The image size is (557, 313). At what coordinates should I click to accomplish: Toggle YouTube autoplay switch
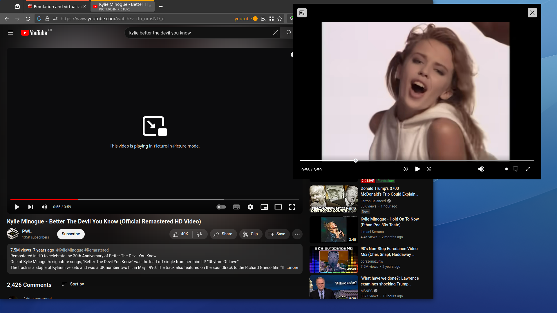221,207
